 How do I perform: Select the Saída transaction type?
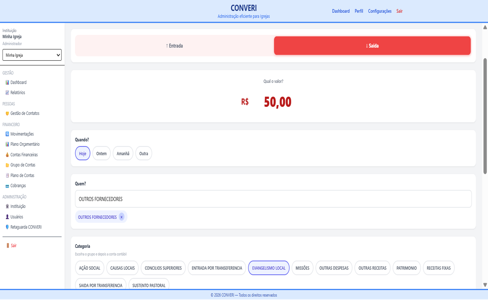[372, 46]
